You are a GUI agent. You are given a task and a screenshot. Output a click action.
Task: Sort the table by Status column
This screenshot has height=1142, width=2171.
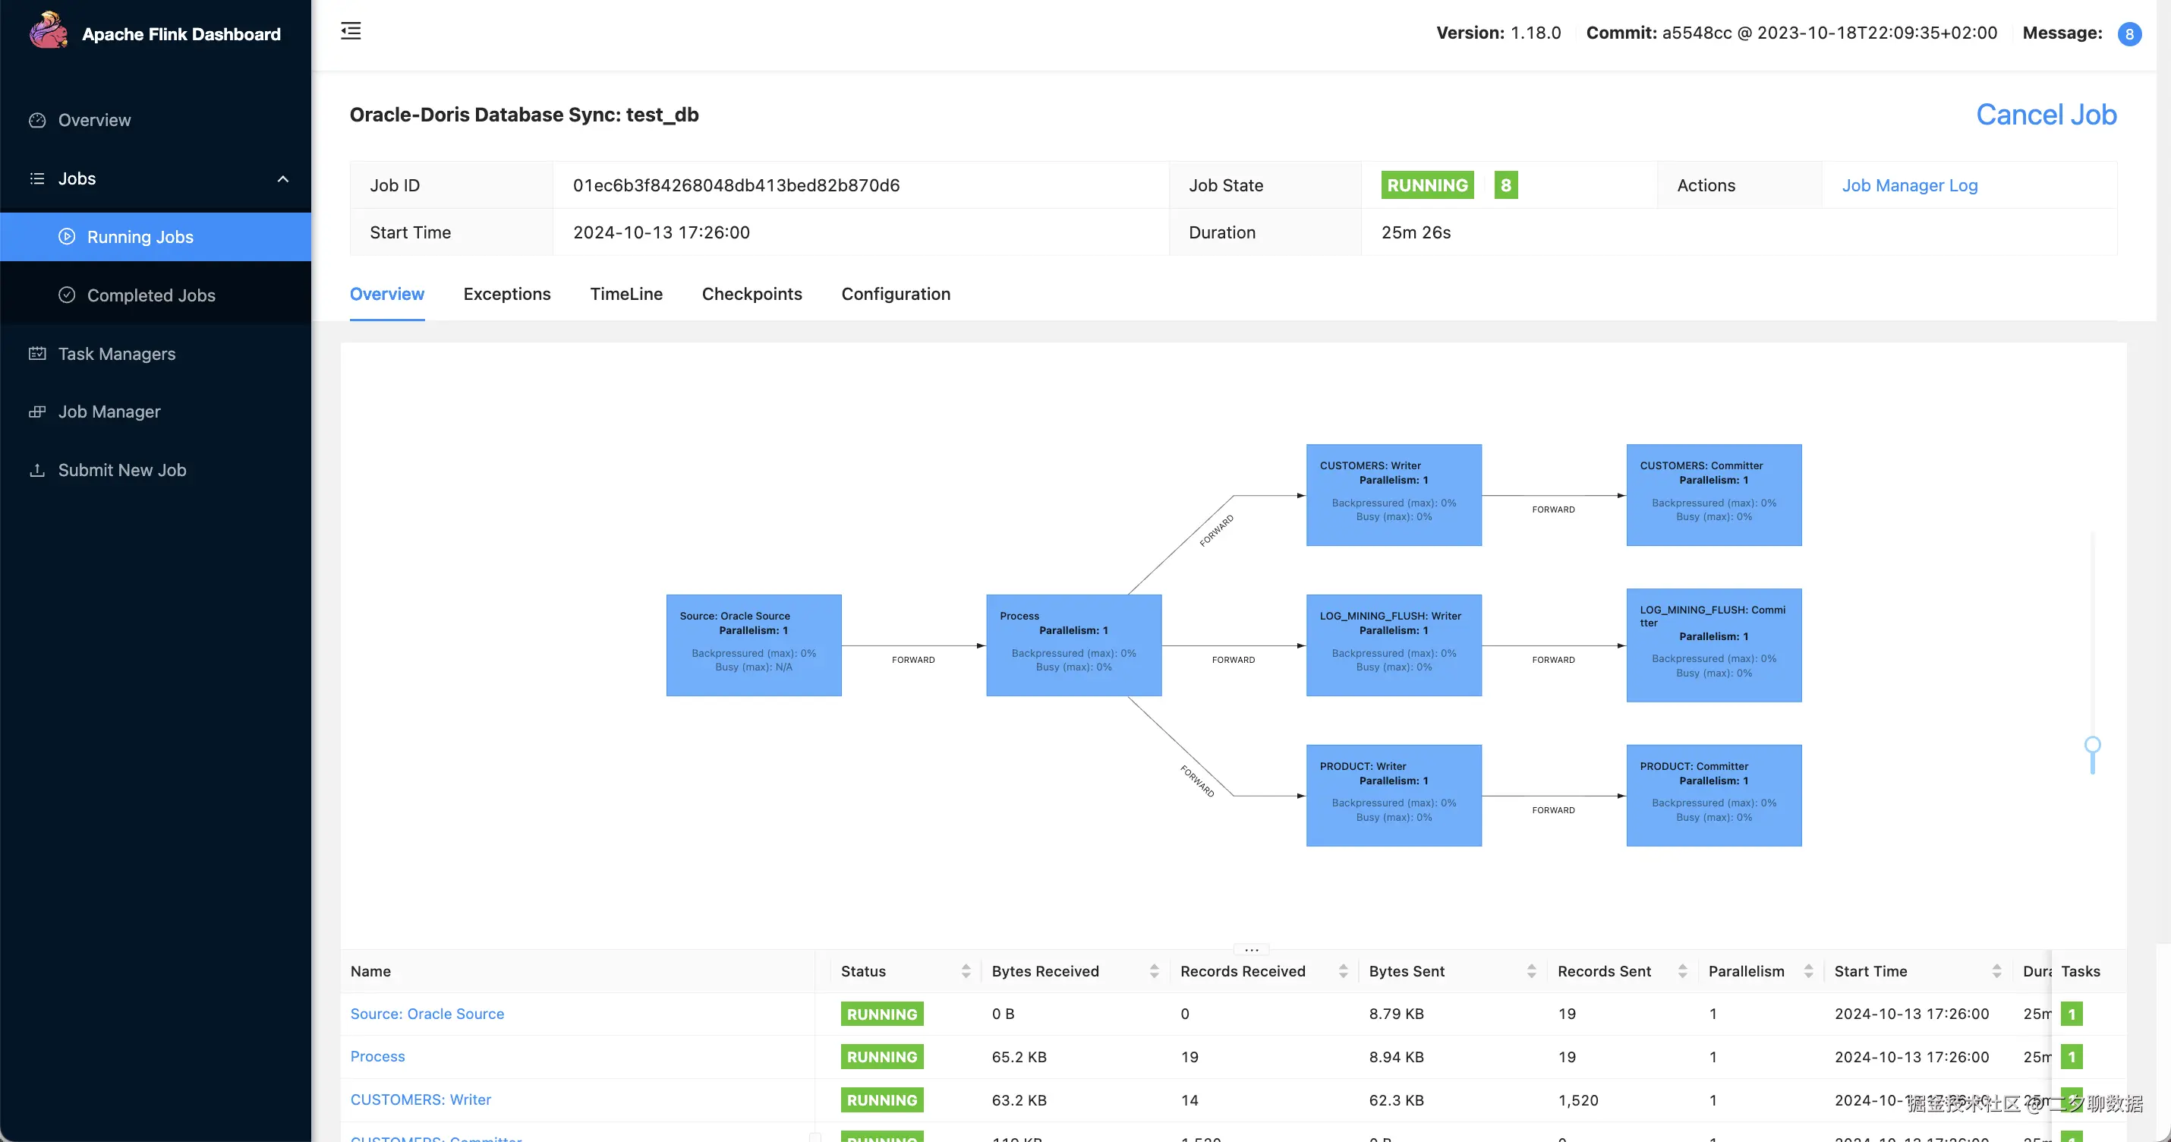(x=965, y=971)
